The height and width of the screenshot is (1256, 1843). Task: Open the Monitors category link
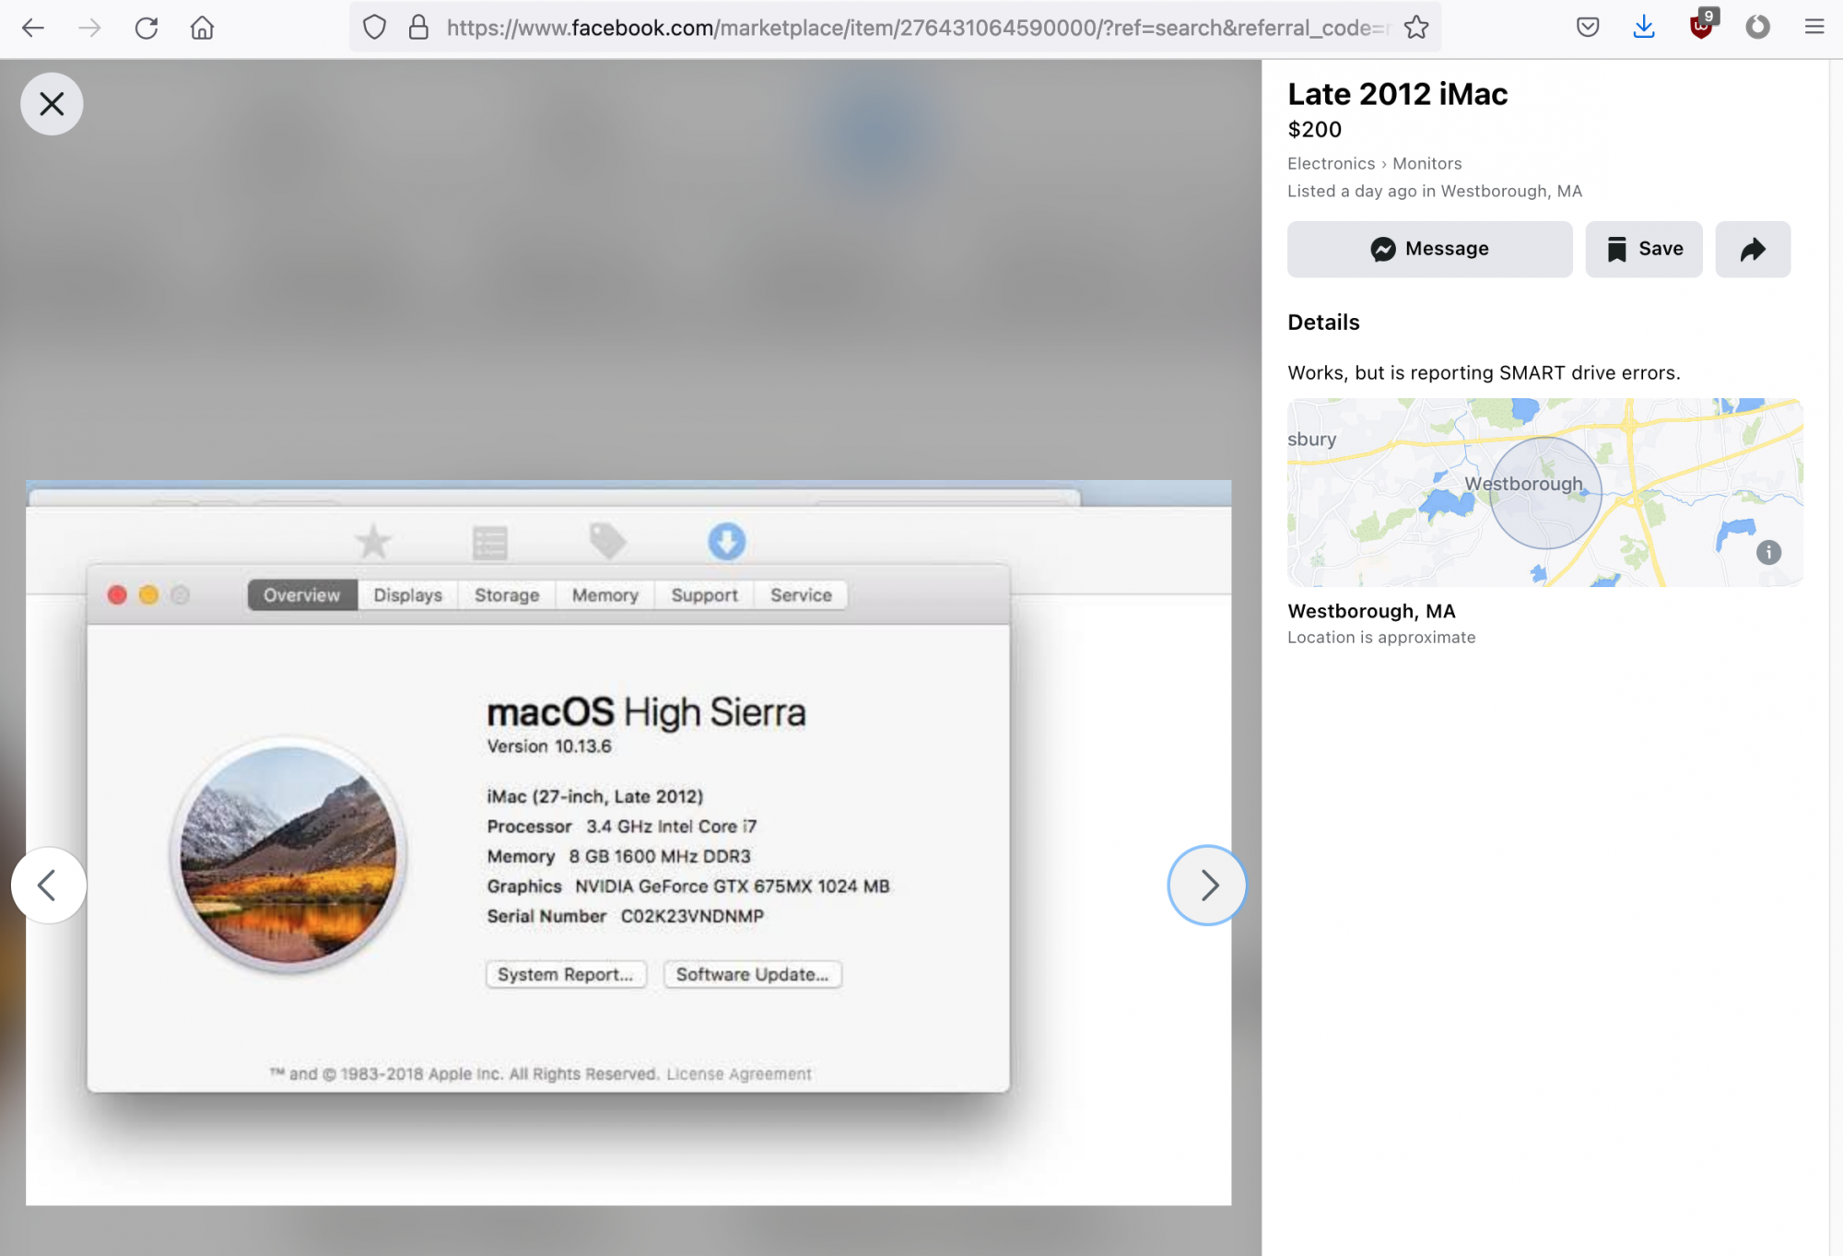(1426, 163)
